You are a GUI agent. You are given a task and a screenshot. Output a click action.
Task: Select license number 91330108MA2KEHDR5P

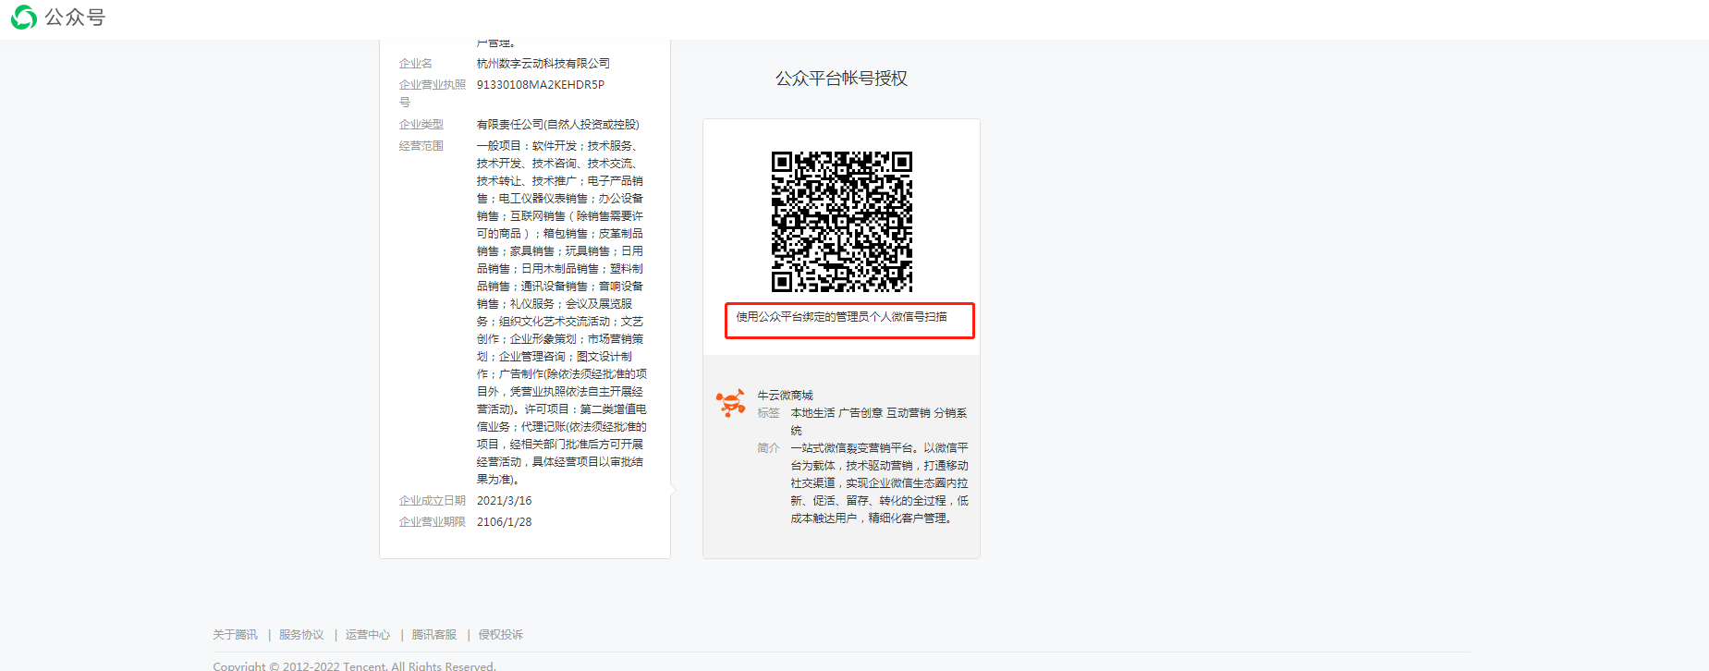541,85
